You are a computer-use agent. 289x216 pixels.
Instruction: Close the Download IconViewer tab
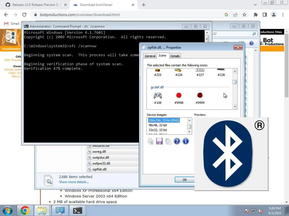click(x=133, y=5)
